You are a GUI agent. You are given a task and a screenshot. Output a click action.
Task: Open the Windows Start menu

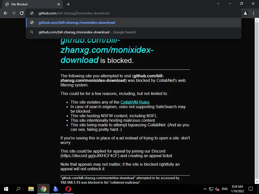(x=6, y=189)
